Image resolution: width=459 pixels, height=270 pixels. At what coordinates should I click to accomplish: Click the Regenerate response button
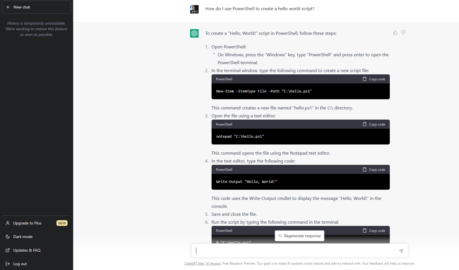(x=299, y=236)
